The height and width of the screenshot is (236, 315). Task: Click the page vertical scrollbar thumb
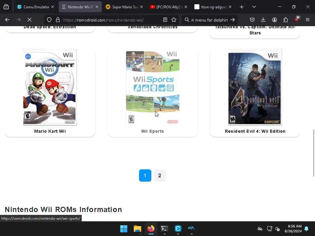[313, 153]
